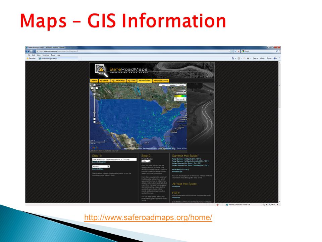Click the Take Our Survey button
Screen dimensions: 322x242
coord(206,77)
